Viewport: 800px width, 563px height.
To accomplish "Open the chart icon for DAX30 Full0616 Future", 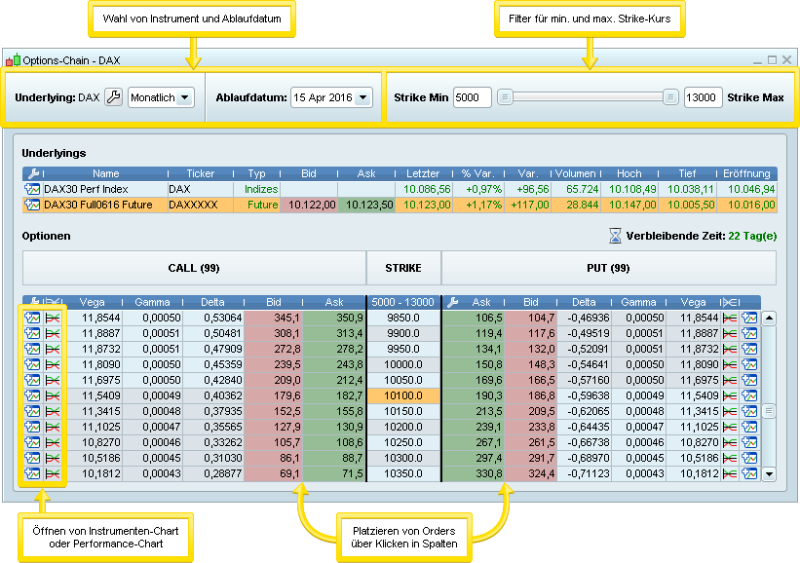I will (32, 205).
